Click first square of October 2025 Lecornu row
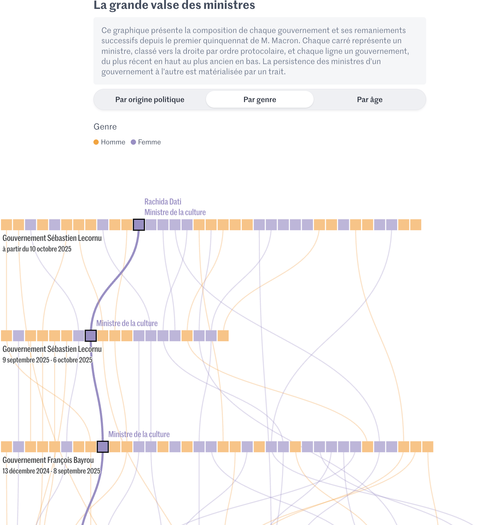Screen dimensions: 479x525 pyautogui.click(x=7, y=225)
